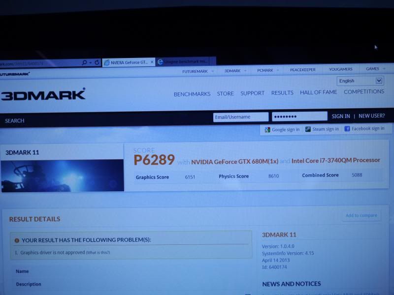
Task: Click the NEWS AND NOTICES heading
Action: tap(292, 284)
